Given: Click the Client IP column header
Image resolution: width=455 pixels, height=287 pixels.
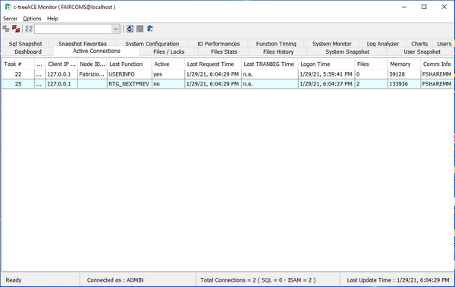Looking at the screenshot, I should tap(61, 64).
